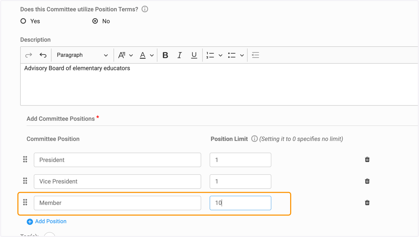Click the 'Advisory Board of elementary educators' text
This screenshot has height=237, width=419.
(77, 68)
